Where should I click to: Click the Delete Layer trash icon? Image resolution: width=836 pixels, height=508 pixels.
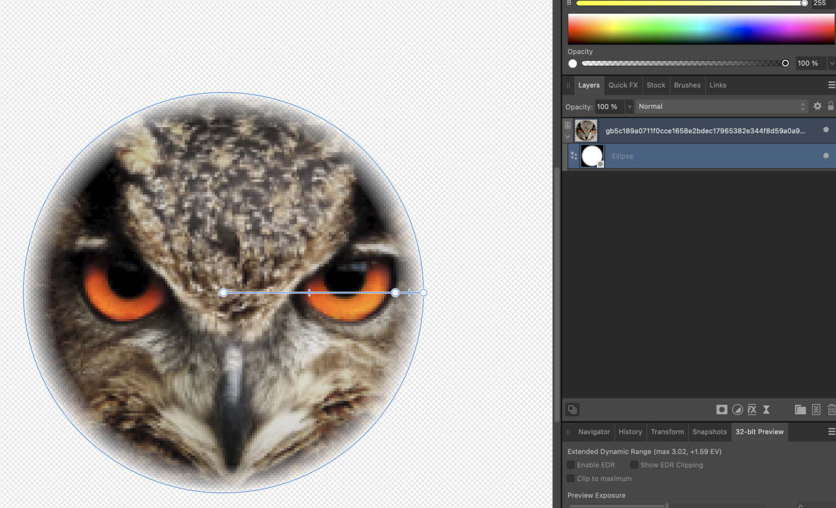(x=831, y=410)
